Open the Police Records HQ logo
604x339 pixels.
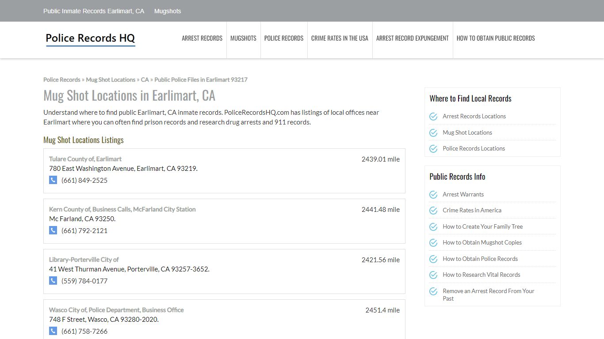(x=90, y=39)
